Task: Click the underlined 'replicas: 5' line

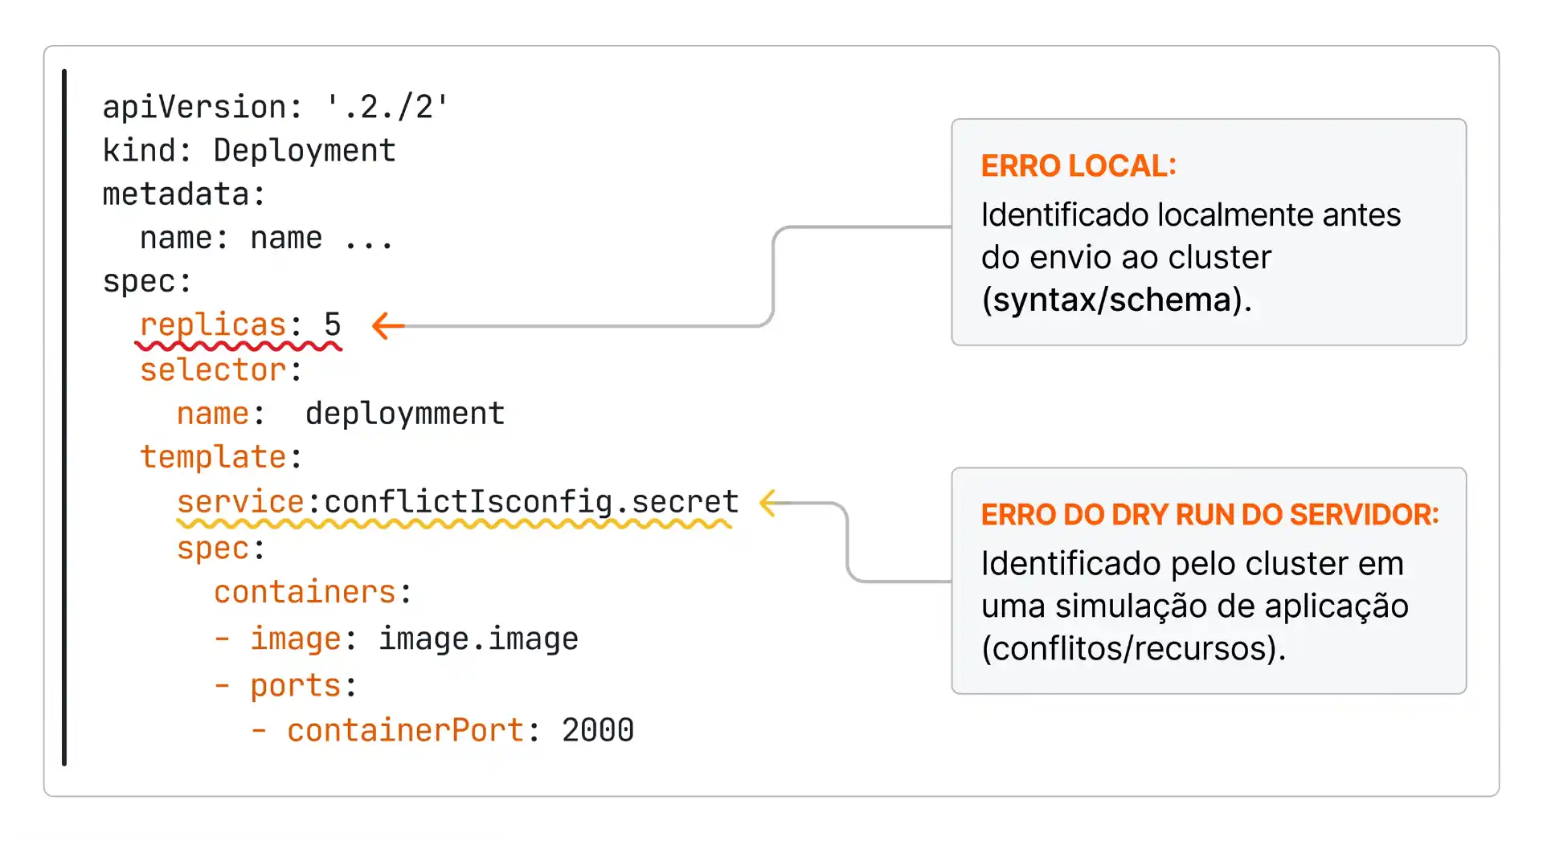Action: pos(240,325)
